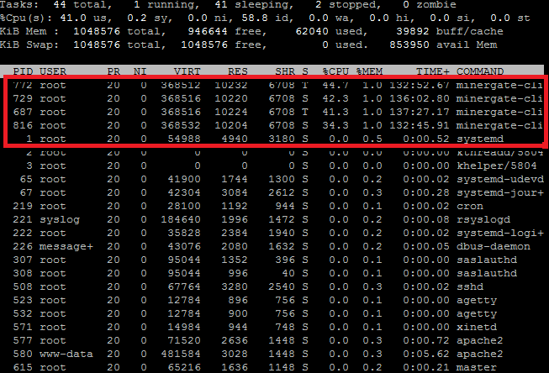Image resolution: width=549 pixels, height=373 pixels.
Task: Select the VIRT column header
Action: 187,71
